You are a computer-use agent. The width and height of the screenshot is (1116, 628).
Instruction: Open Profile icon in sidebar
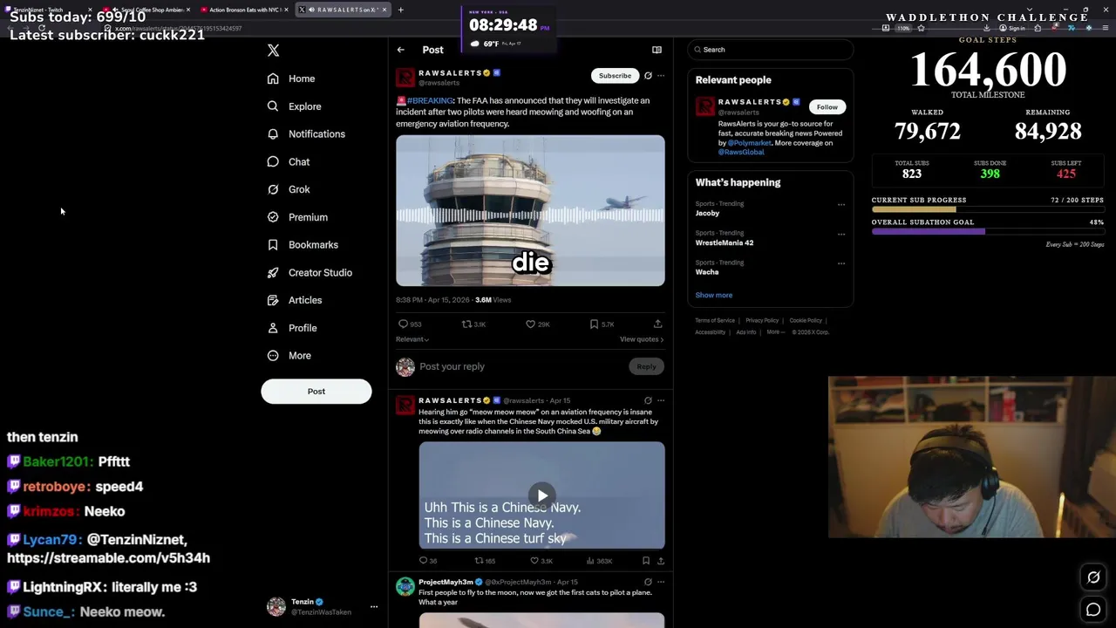[x=273, y=328]
